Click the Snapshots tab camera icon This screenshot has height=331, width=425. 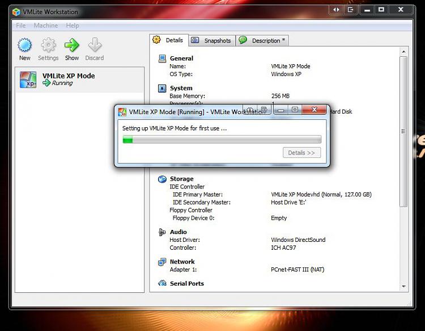(x=195, y=40)
